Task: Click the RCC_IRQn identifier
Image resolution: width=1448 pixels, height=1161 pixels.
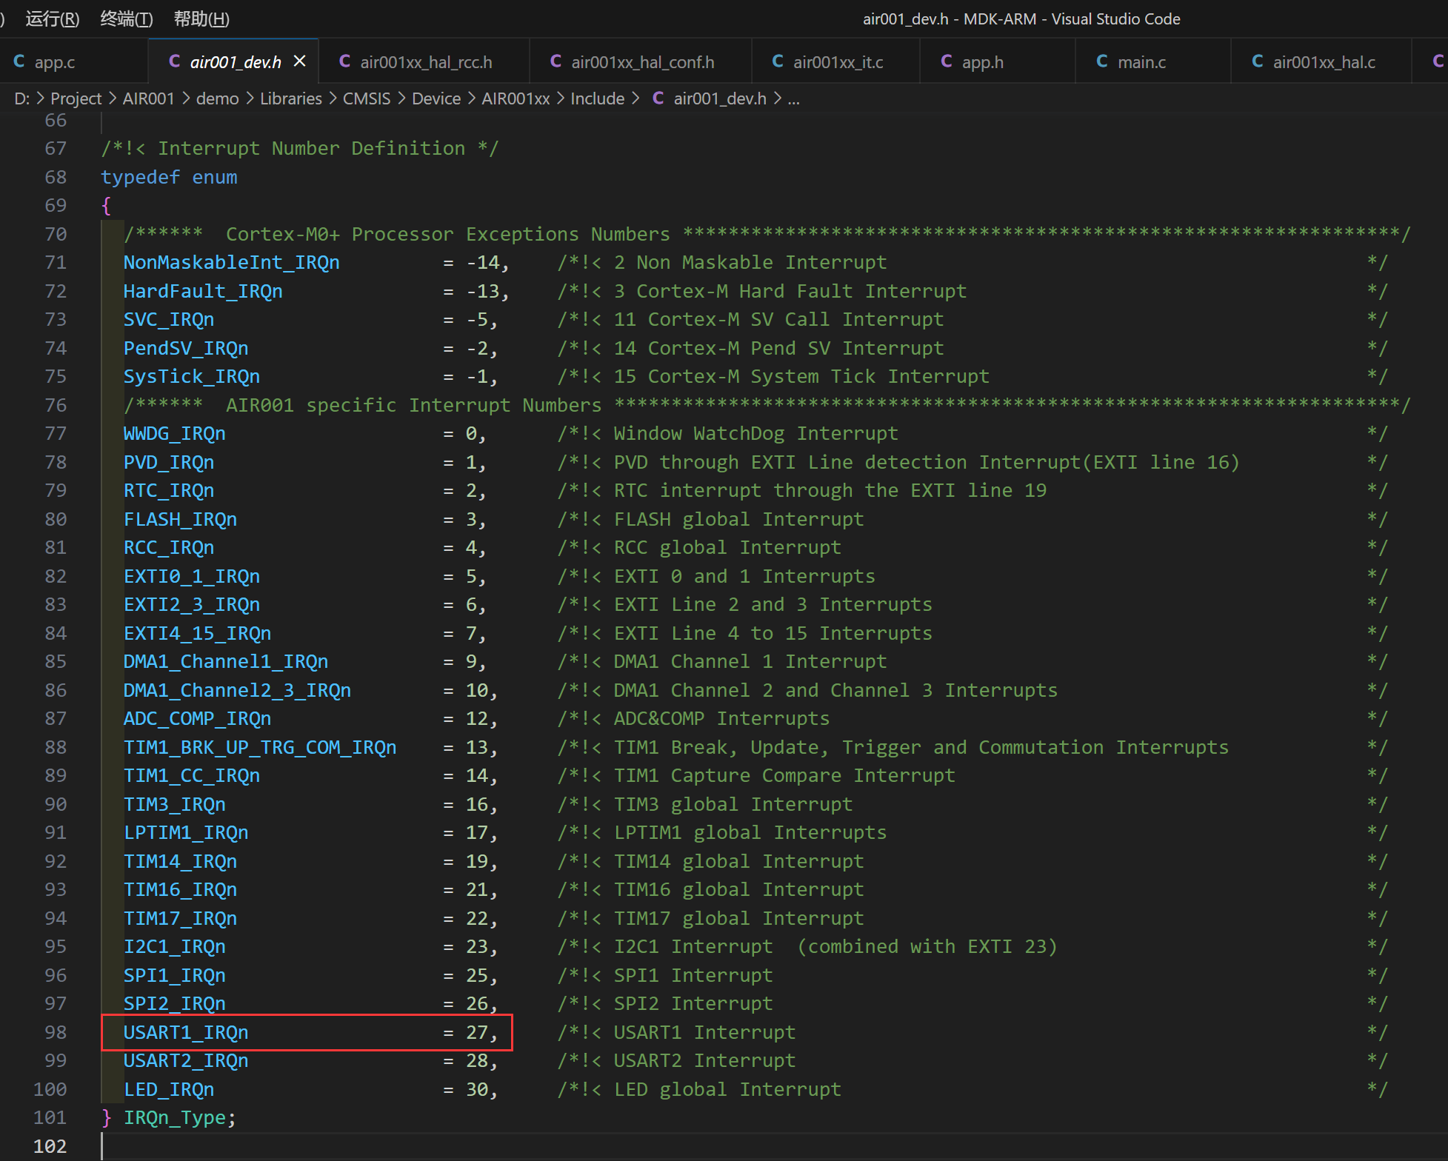Action: tap(168, 547)
